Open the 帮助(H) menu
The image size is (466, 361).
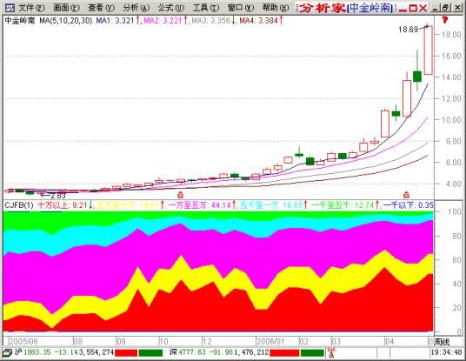click(x=276, y=8)
